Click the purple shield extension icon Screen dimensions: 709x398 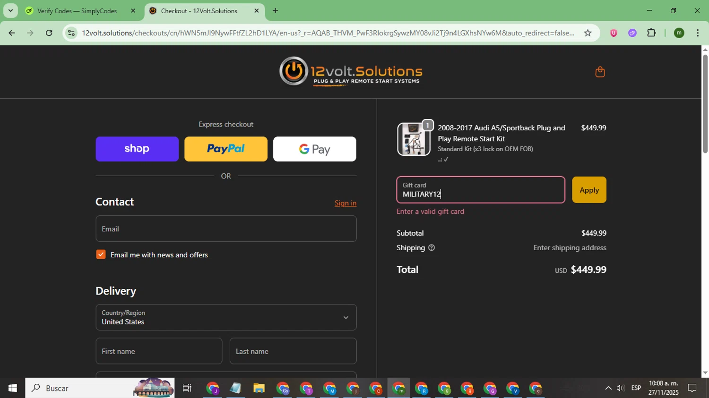[614, 33]
